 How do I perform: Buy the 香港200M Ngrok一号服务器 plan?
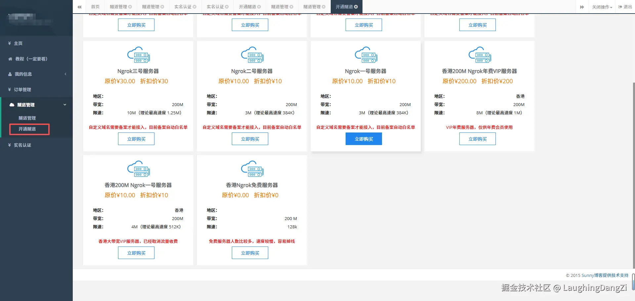click(136, 253)
